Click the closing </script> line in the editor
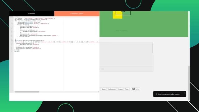199x112 pixels. click(x=16, y=51)
